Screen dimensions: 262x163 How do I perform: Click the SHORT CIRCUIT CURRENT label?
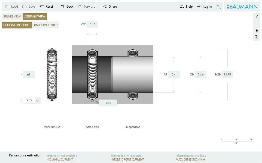tap(128, 159)
